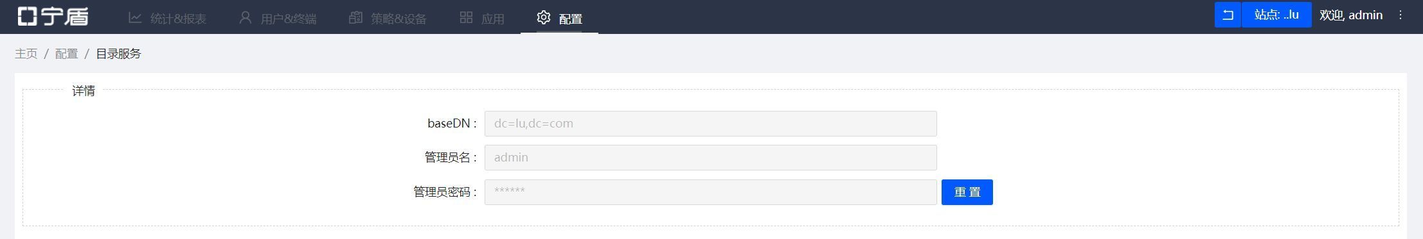Select the 配置 breadcrumb link
The image size is (1423, 239).
point(67,54)
